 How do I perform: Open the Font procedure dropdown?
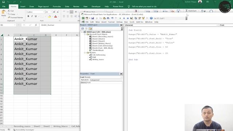point(226,25)
